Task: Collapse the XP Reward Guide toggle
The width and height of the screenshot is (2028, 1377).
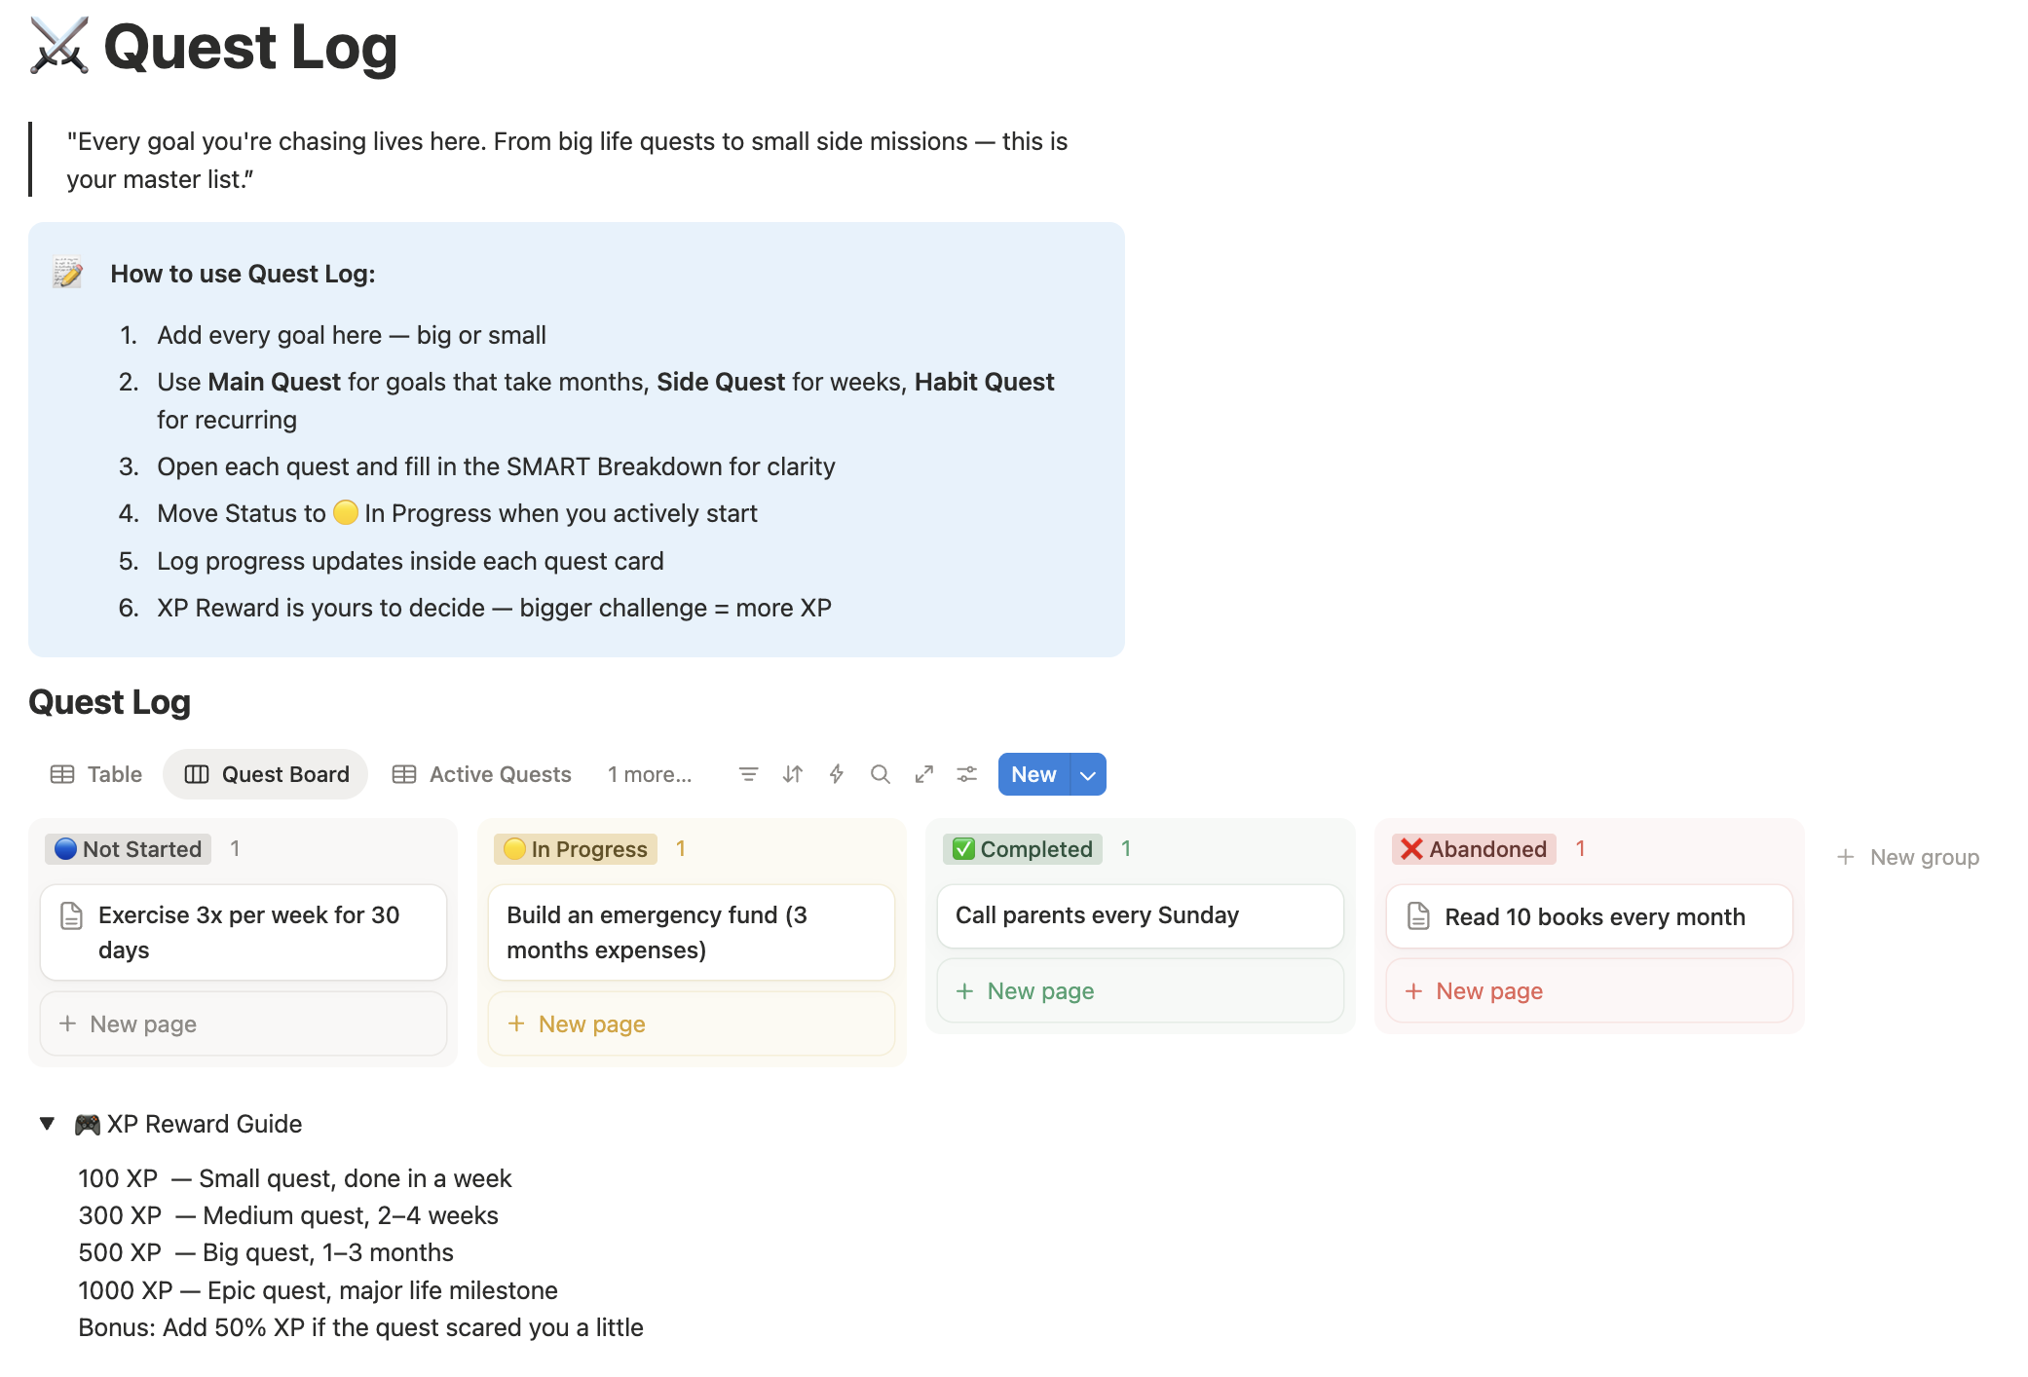Action: pos(47,1124)
